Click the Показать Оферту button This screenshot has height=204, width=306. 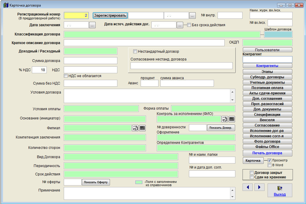click(x=96, y=182)
